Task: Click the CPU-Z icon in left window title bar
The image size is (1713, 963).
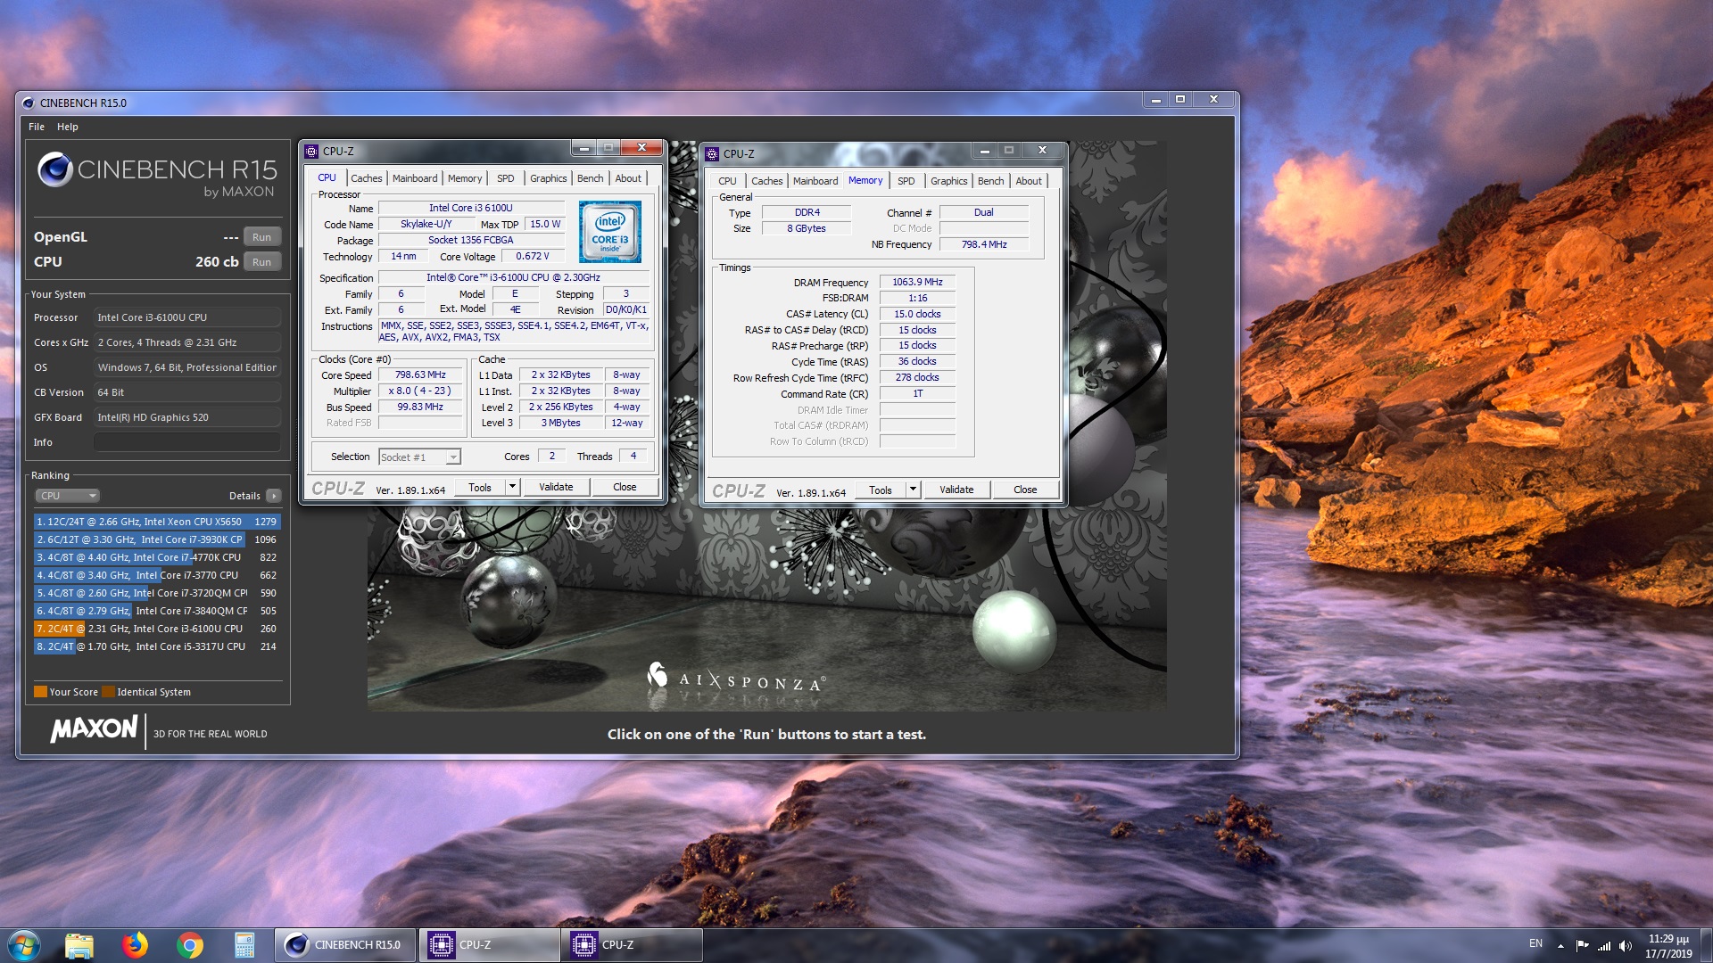Action: pyautogui.click(x=311, y=152)
